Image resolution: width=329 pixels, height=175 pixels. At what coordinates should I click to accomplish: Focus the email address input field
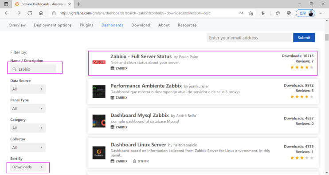point(250,38)
